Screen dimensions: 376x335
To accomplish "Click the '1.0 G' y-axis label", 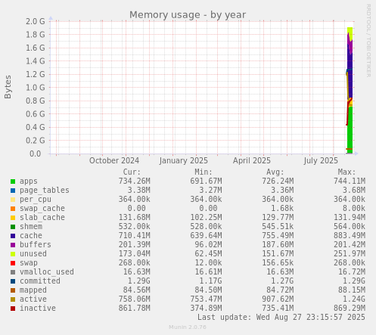I will (36, 88).
